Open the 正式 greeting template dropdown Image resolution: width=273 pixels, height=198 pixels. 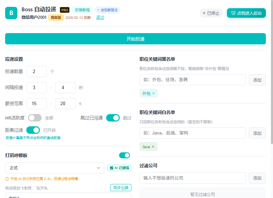(54, 168)
